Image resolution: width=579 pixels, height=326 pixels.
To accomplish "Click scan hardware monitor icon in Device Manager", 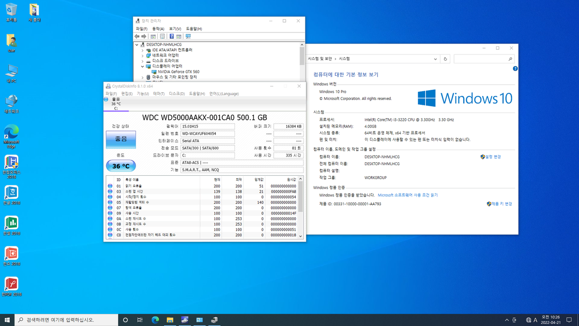I will [x=188, y=36].
